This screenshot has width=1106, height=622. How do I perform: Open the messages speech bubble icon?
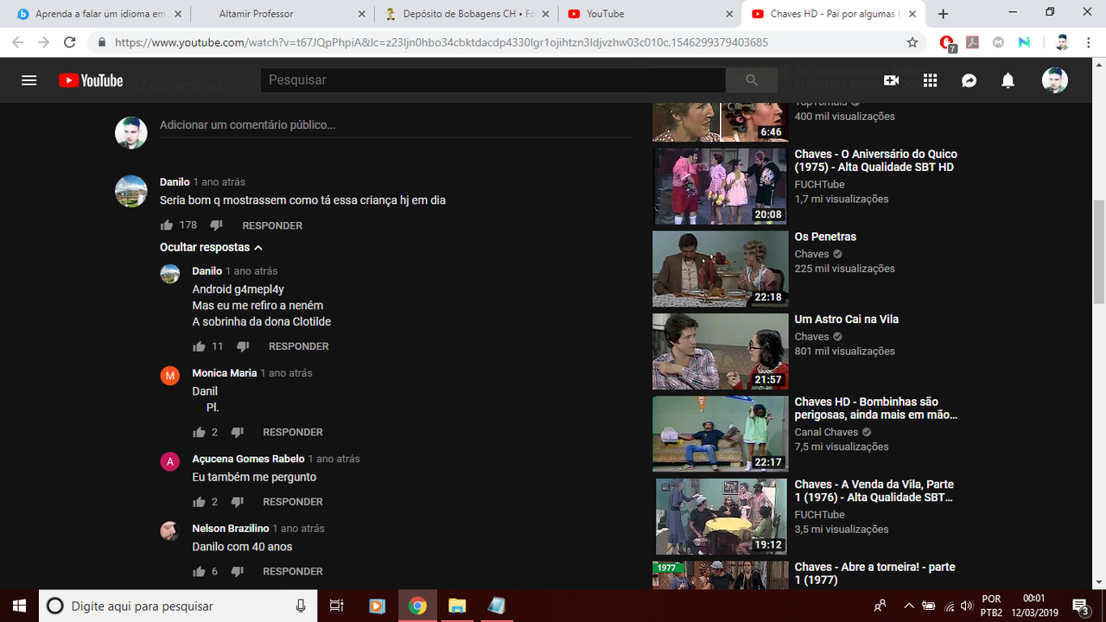point(969,80)
